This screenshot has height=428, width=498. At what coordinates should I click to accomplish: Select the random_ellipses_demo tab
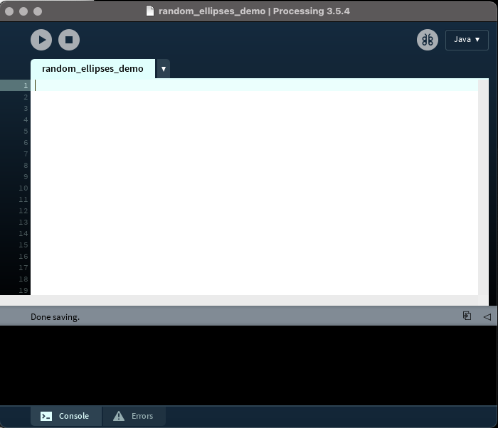click(x=92, y=68)
